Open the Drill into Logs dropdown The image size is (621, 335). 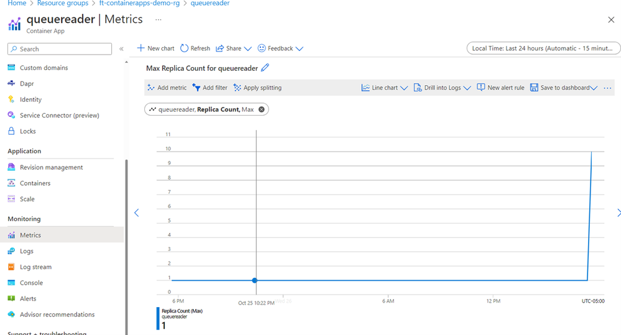(x=443, y=88)
